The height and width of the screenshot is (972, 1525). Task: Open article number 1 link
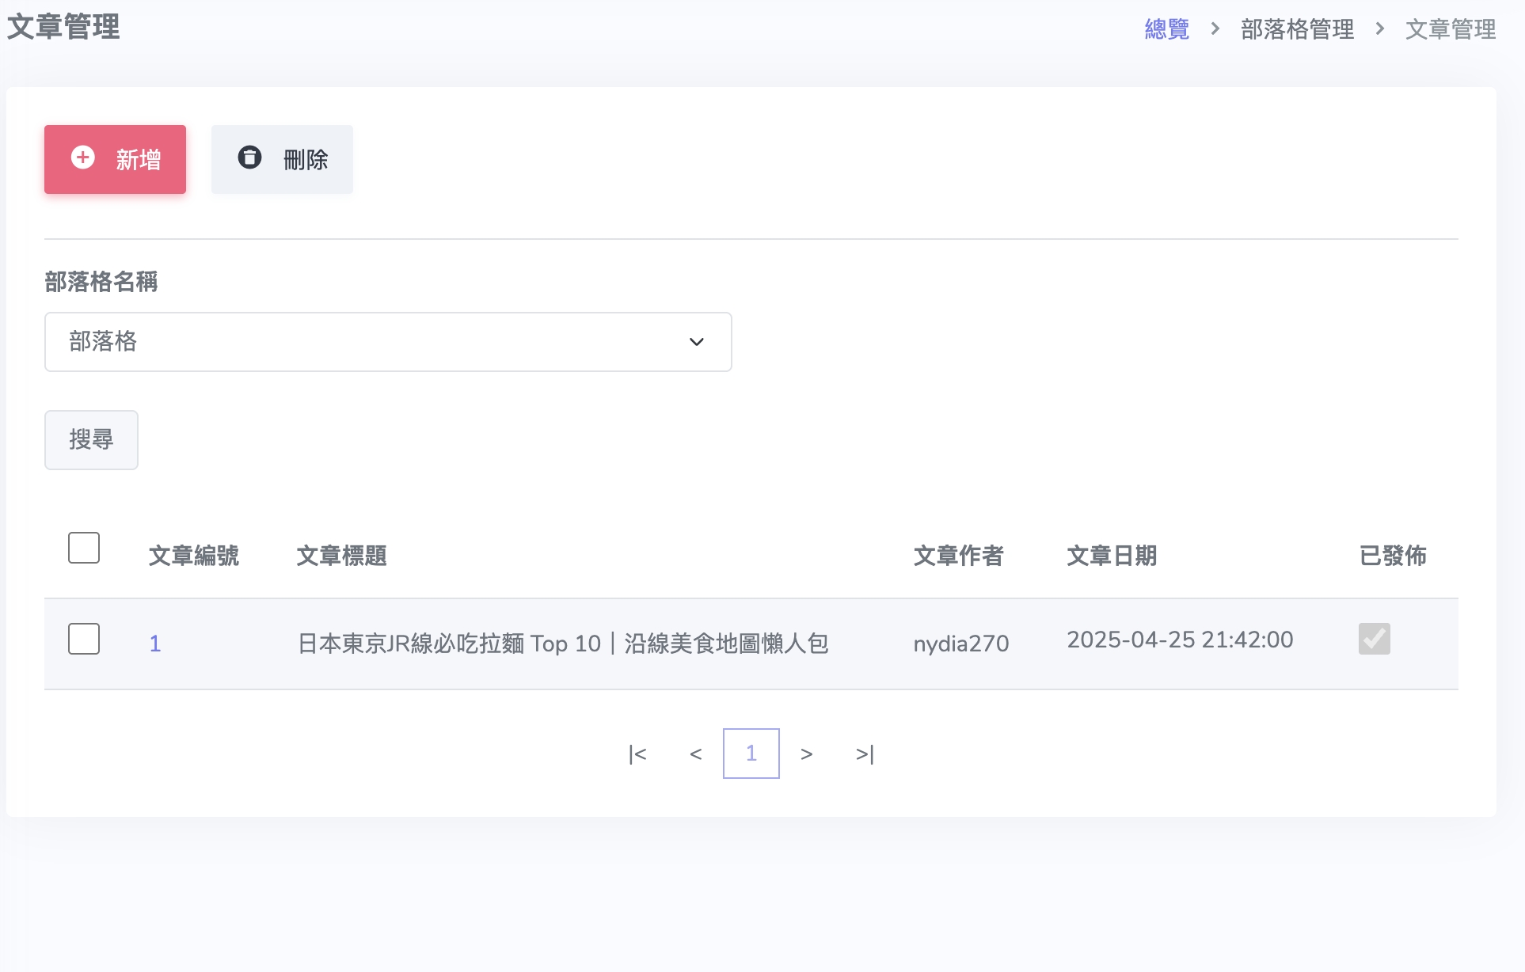155,644
